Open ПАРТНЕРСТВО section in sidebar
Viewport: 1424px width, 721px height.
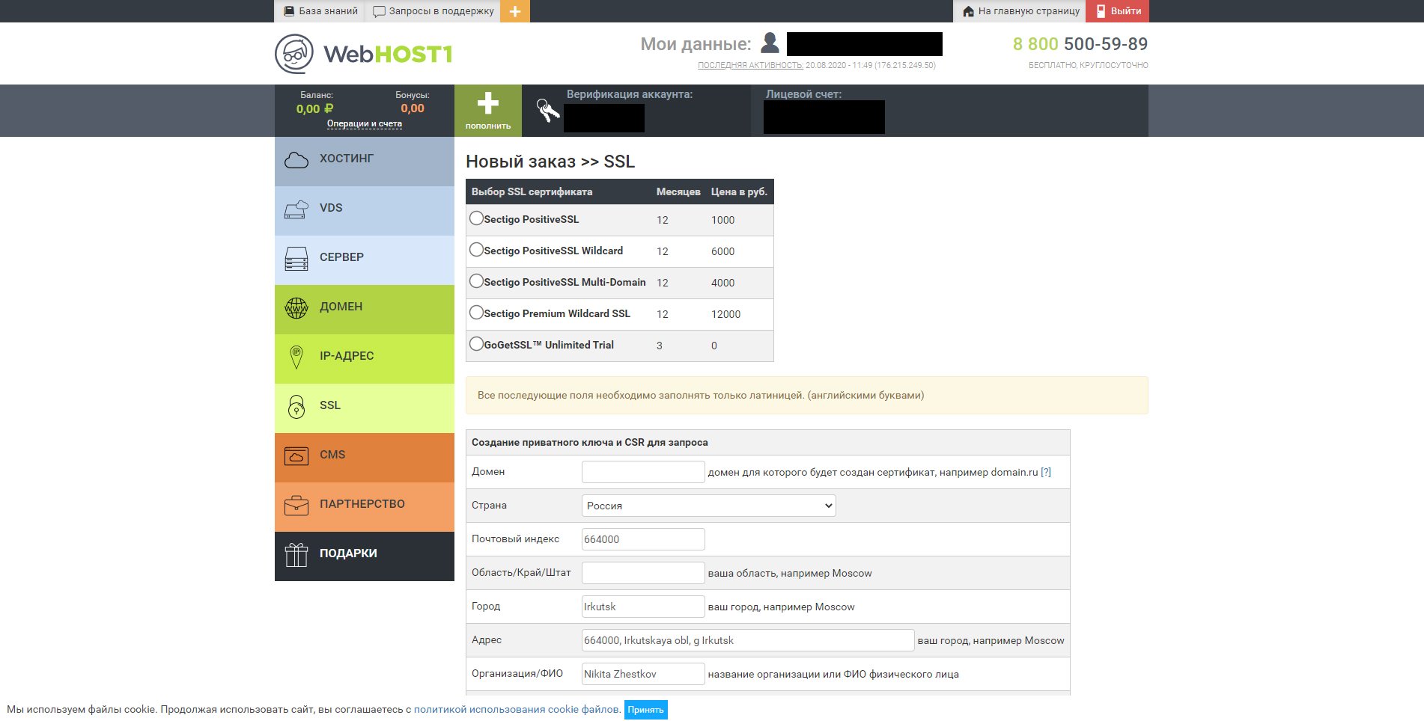(365, 507)
